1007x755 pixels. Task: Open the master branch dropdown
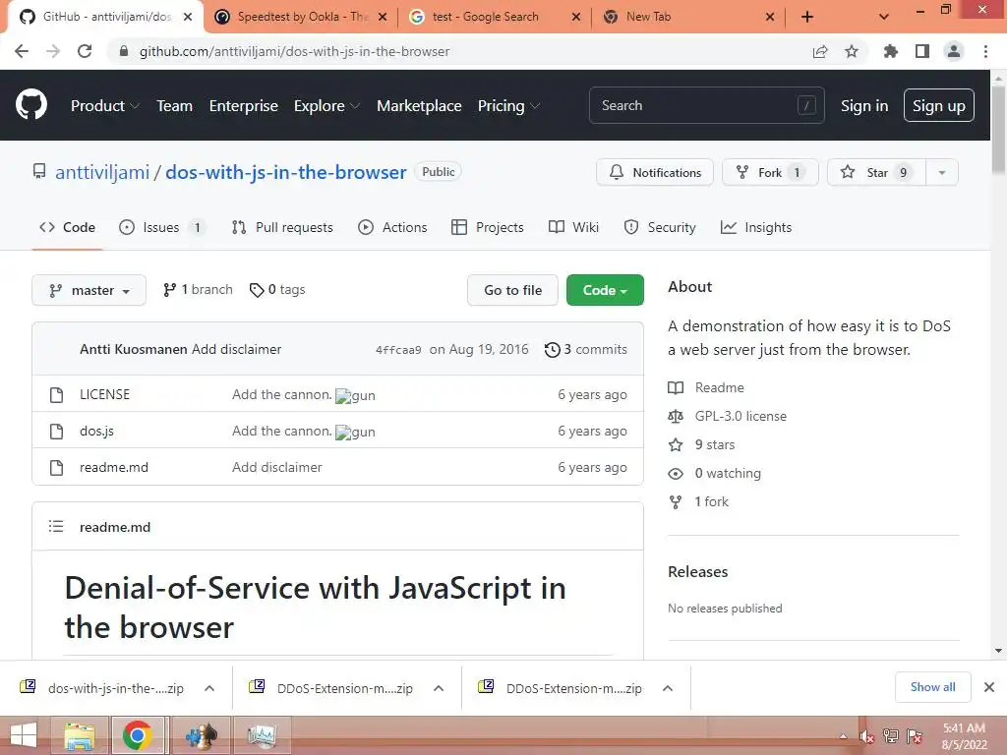[89, 290]
